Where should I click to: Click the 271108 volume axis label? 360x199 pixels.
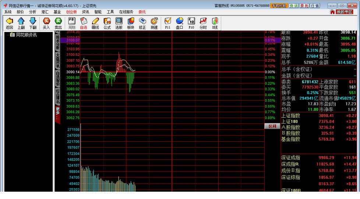tap(73, 129)
